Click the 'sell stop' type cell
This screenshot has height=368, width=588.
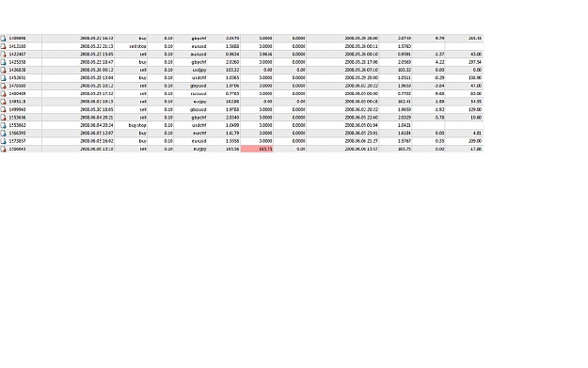coord(137,46)
